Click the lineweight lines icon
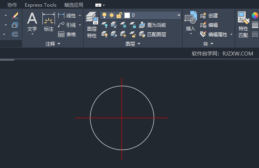Image resolution: width=259 pixels, height=168 pixels. 255,25
